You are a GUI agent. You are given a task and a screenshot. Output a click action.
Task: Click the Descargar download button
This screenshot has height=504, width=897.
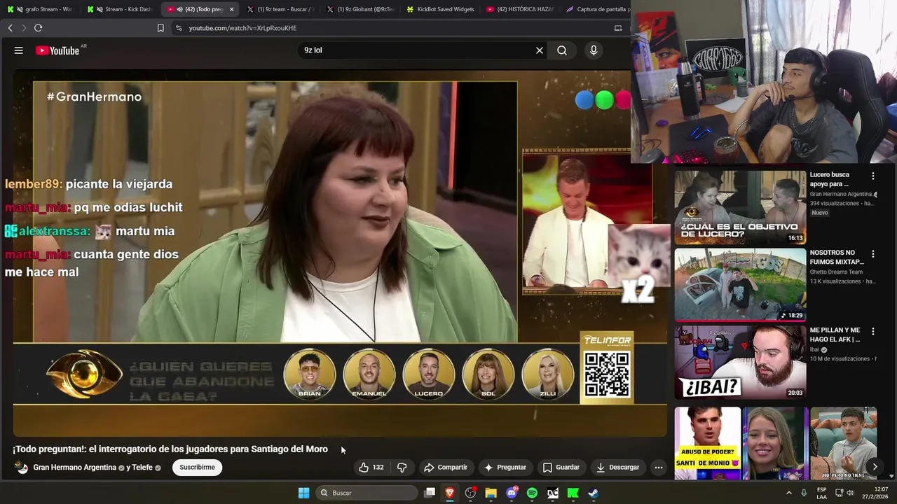(617, 467)
